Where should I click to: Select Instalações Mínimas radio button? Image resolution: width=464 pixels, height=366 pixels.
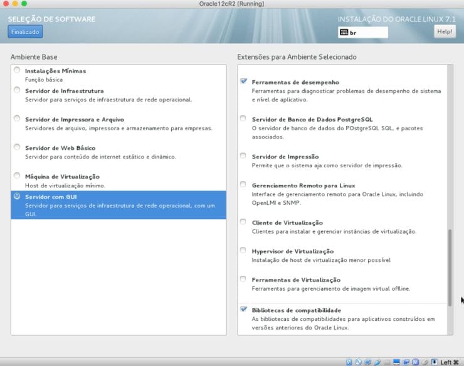tap(17, 70)
